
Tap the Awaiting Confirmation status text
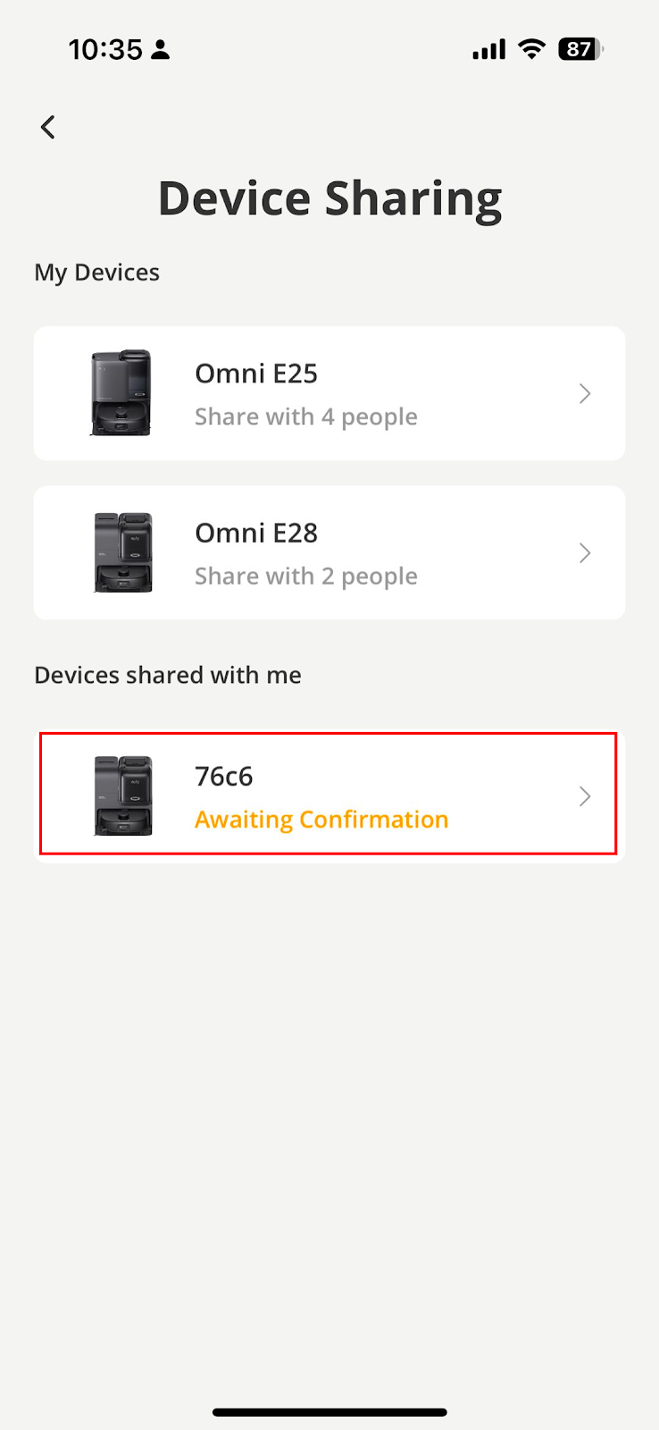[321, 820]
